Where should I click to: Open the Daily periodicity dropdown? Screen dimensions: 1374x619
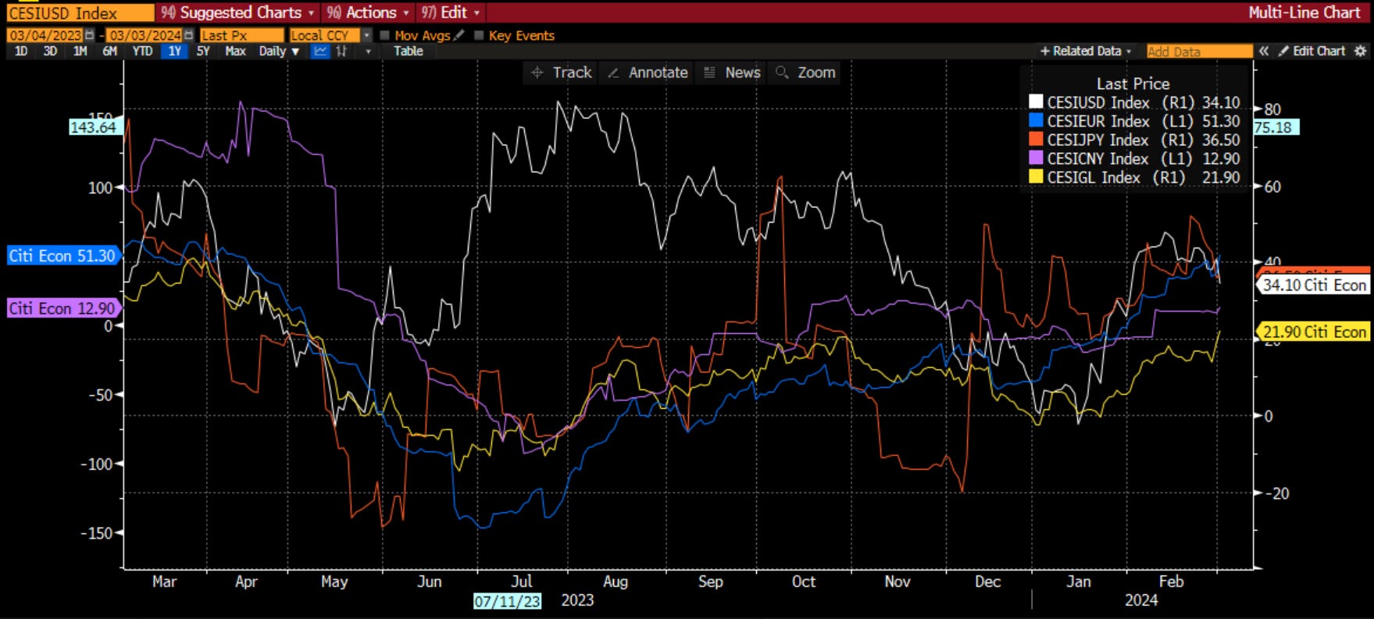[279, 51]
